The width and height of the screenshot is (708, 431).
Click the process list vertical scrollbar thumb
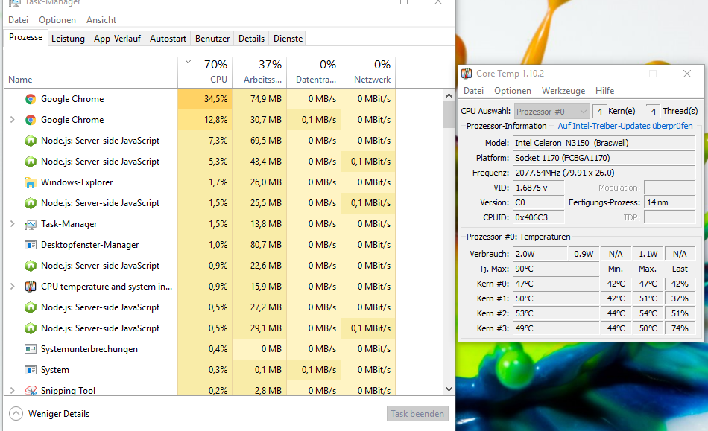point(449,115)
